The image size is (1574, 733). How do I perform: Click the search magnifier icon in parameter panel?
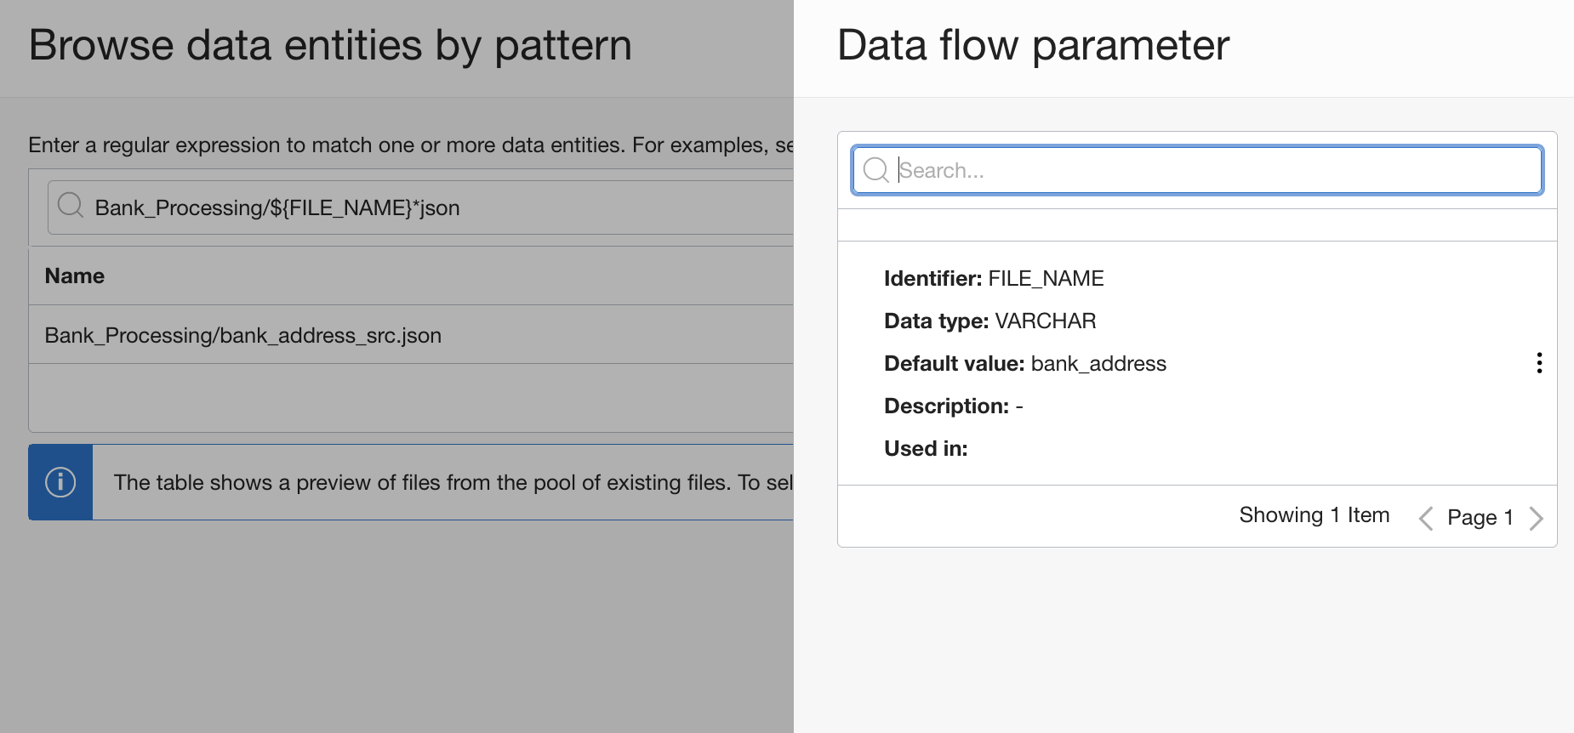point(875,170)
